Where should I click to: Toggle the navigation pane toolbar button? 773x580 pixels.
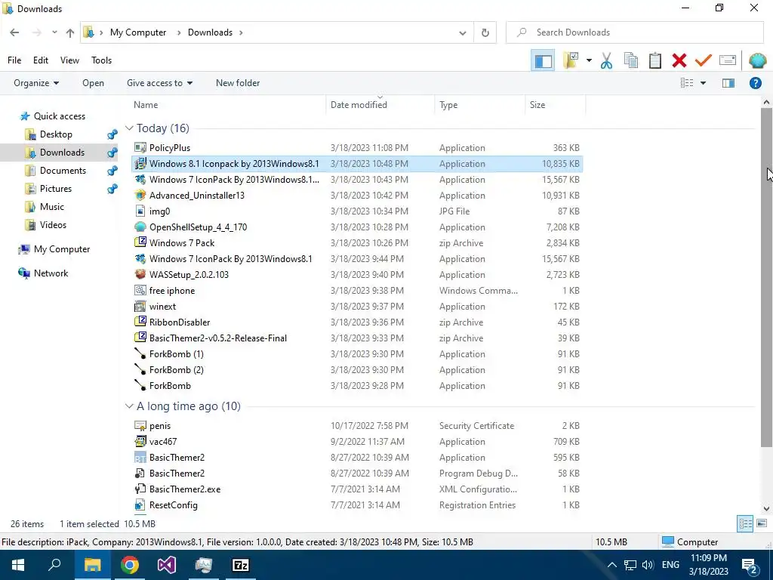coord(544,60)
